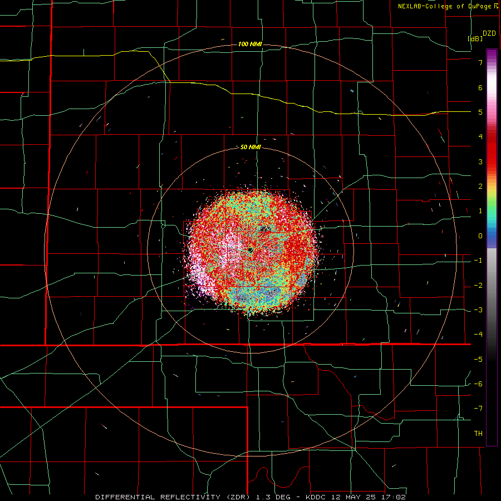The width and height of the screenshot is (501, 501).
Task: Select the -3 value on the dB scale
Action: (478, 310)
